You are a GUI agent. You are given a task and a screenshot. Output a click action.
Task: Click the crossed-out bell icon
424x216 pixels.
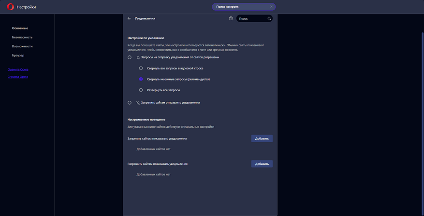pyautogui.click(x=138, y=103)
